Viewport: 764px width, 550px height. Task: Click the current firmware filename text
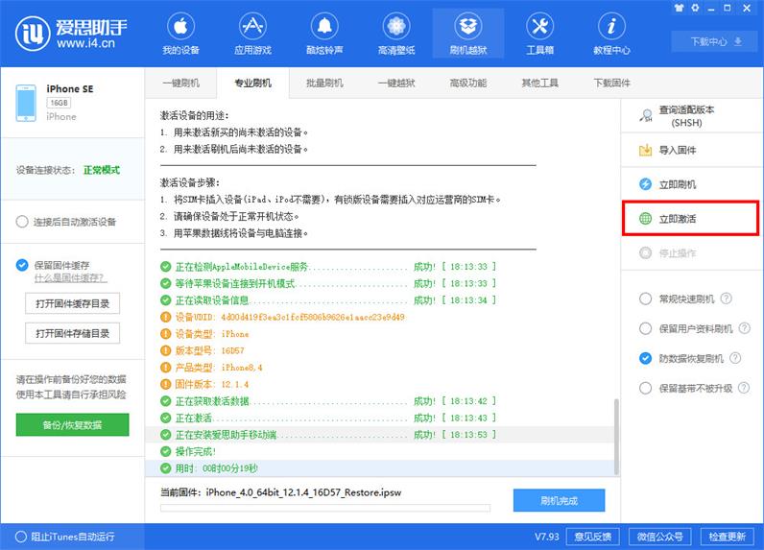click(x=303, y=492)
